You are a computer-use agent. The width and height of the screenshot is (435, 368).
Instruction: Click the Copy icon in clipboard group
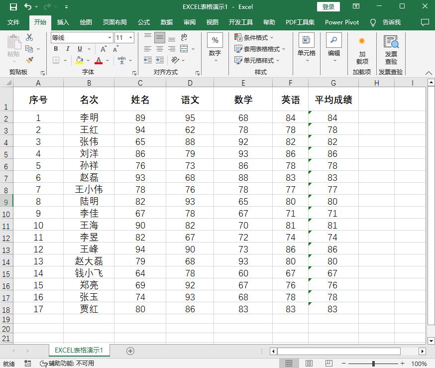[x=29, y=49]
